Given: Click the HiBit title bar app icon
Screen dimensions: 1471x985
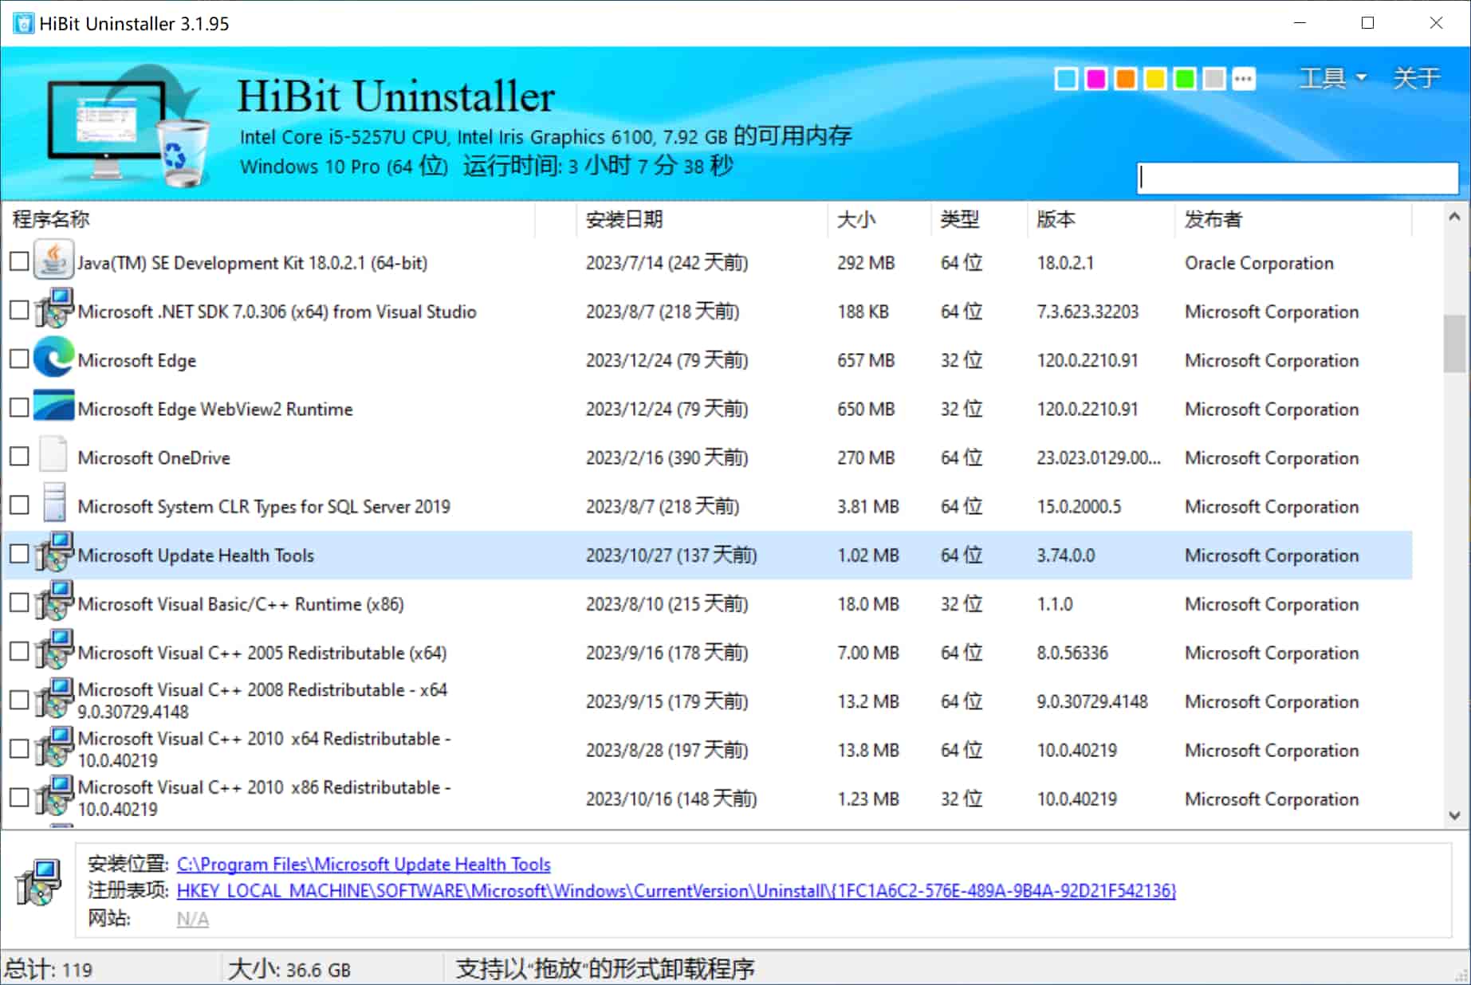Looking at the screenshot, I should point(23,23).
